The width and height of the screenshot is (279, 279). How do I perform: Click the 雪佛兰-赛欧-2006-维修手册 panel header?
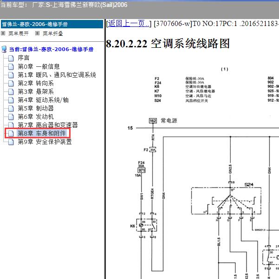click(x=52, y=24)
